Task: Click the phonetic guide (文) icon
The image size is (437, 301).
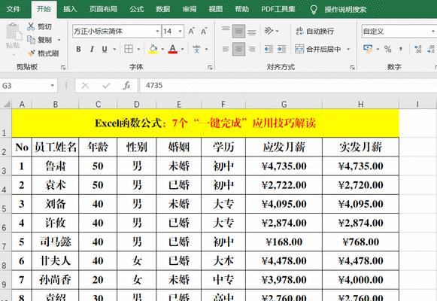Action: point(196,49)
